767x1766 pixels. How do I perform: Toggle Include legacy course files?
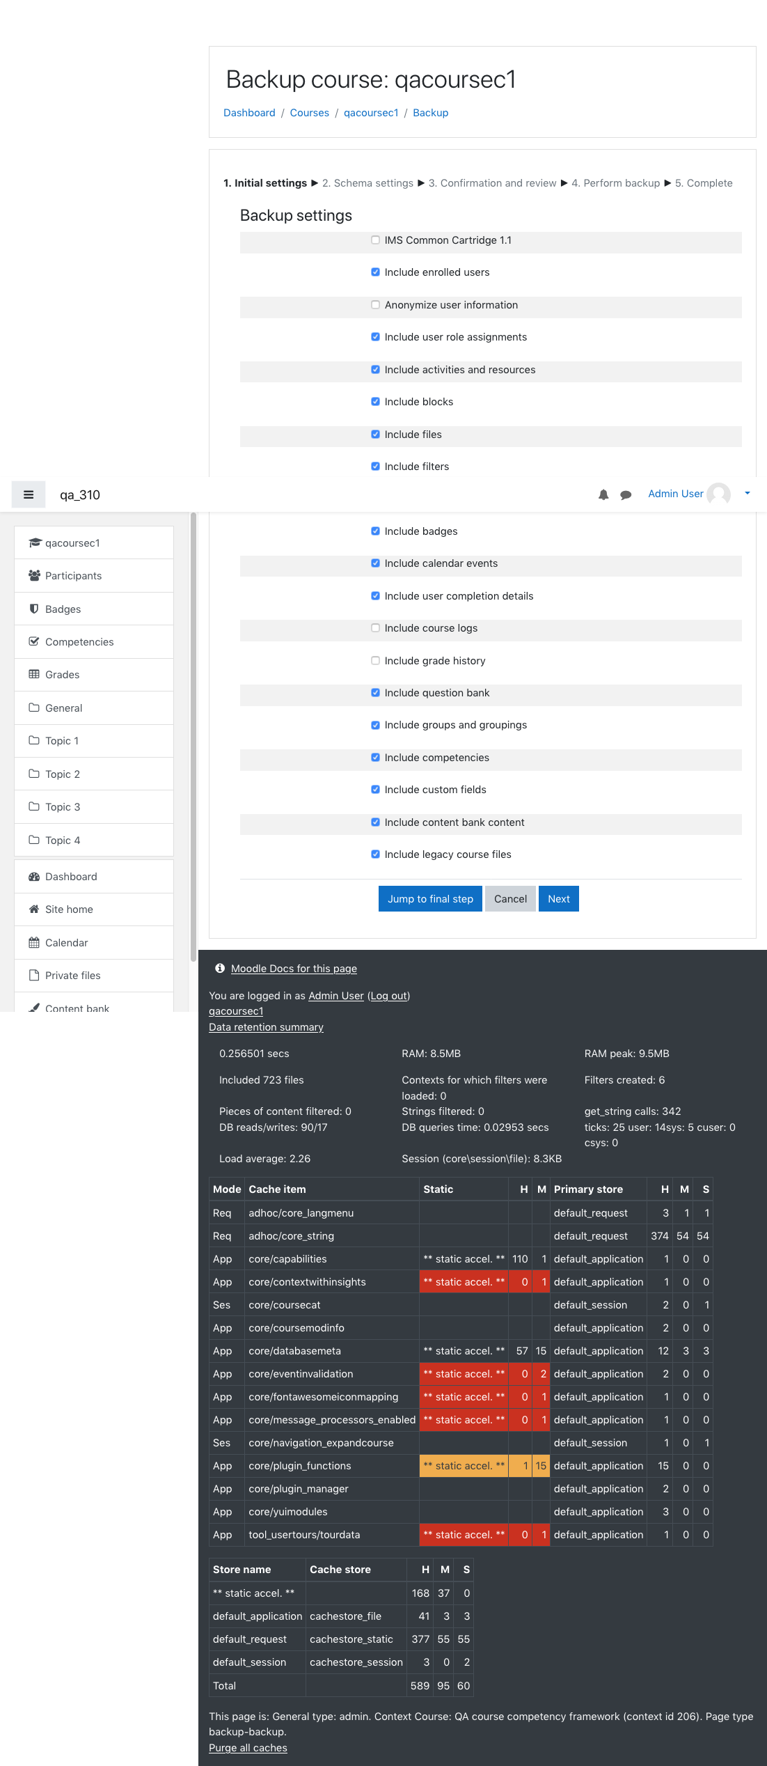pyautogui.click(x=375, y=854)
